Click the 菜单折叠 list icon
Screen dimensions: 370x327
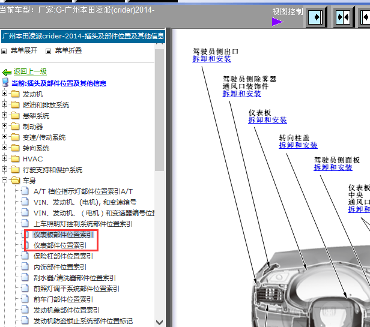(x=49, y=51)
